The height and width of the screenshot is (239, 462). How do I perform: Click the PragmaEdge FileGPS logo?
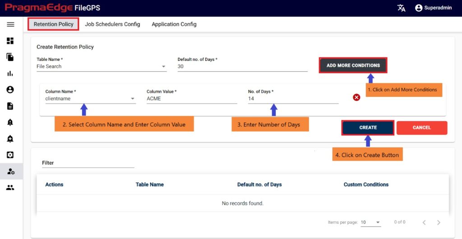pos(52,8)
